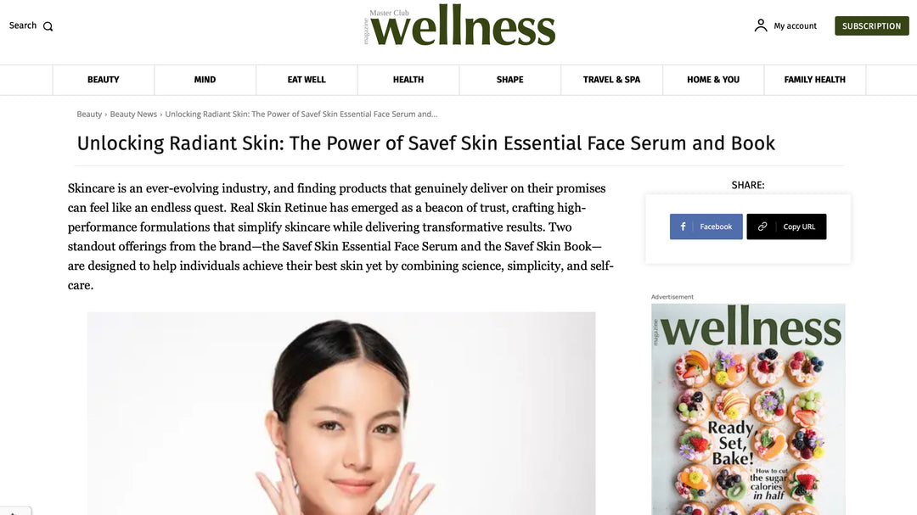Click the search magnifier icon
The image size is (917, 515).
tap(48, 26)
